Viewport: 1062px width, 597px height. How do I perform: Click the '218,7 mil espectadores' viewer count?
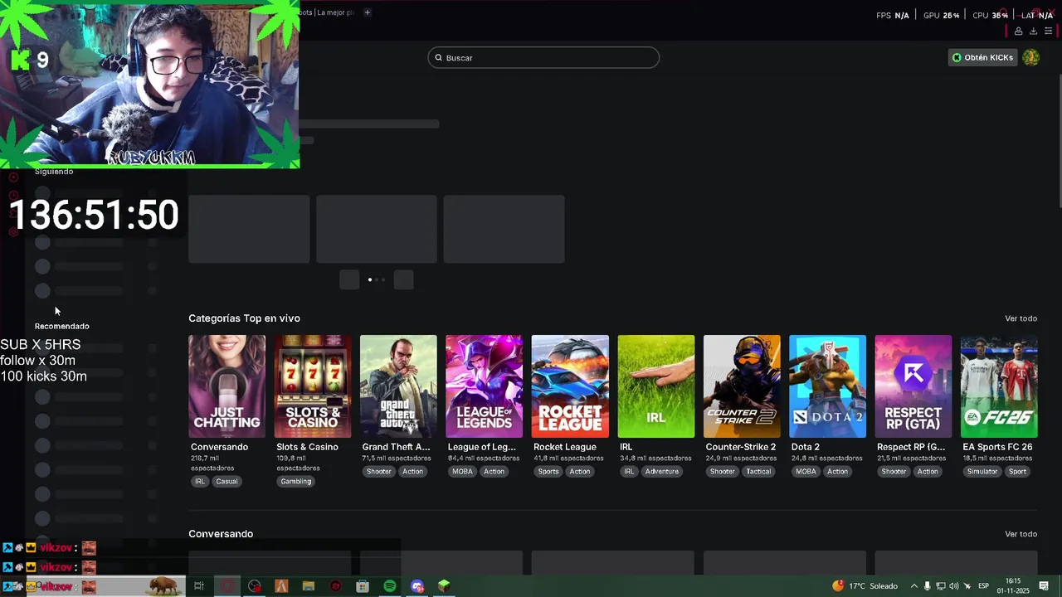(212, 463)
